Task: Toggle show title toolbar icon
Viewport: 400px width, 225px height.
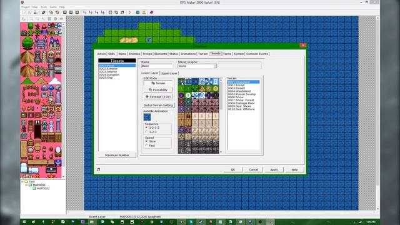Action: (144, 12)
